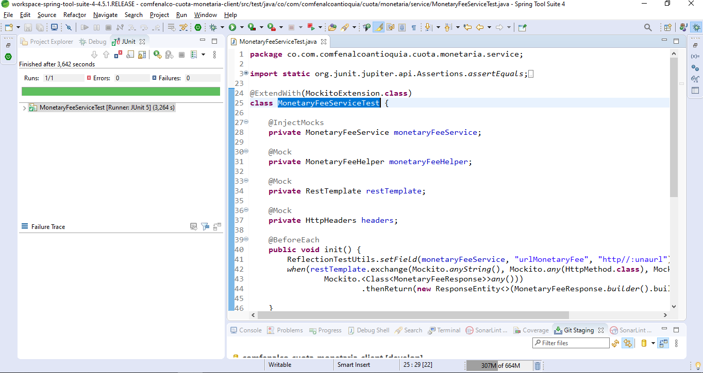Switch to the Java perspective icon

click(x=683, y=27)
